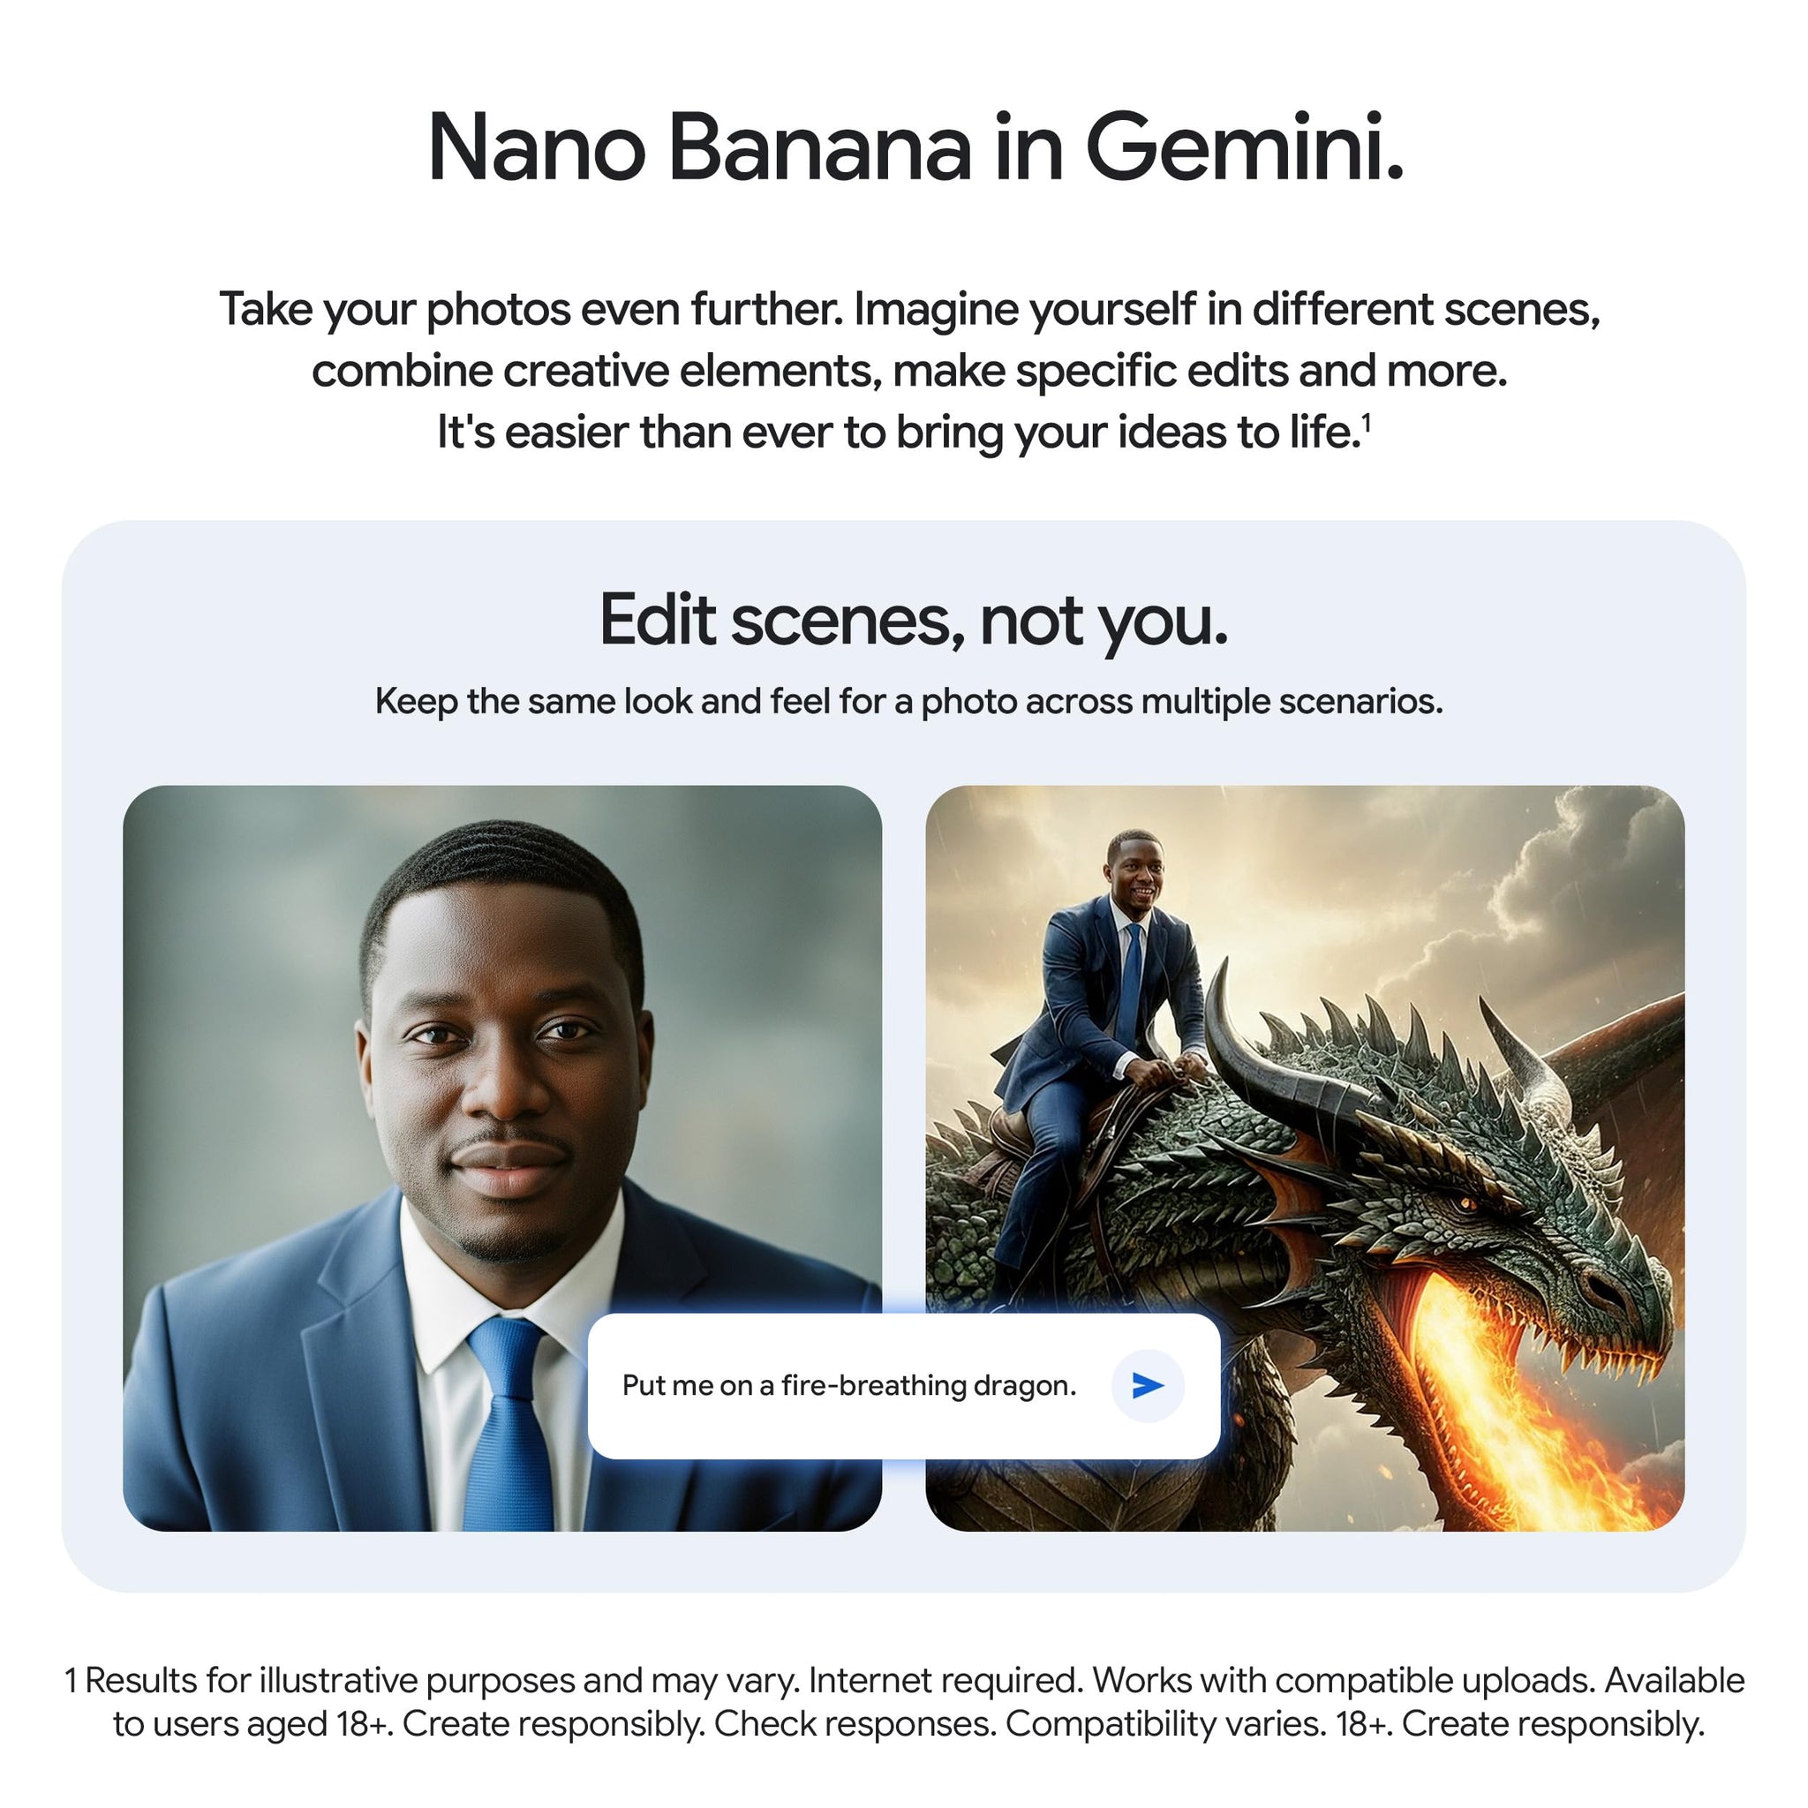1808x1808 pixels.
Task: Click the 'Edit scenes, not you.' heading
Action: (x=914, y=621)
